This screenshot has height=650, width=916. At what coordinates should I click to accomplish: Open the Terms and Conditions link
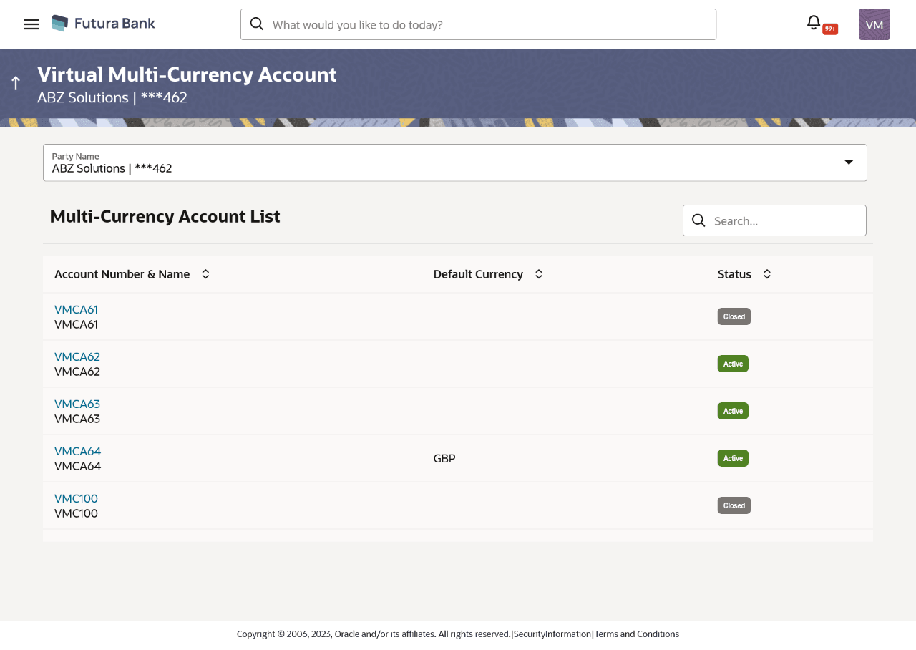636,634
